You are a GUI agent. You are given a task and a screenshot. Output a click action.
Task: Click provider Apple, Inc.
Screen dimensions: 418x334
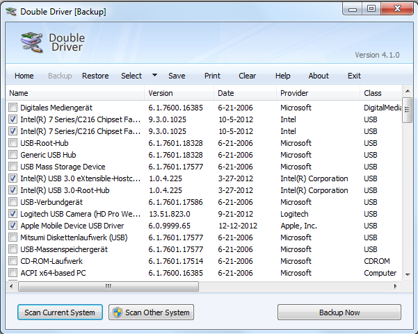298,226
